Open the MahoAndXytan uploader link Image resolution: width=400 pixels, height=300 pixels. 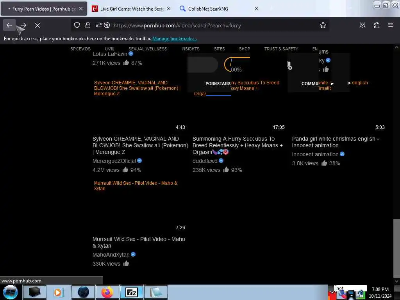click(x=111, y=255)
